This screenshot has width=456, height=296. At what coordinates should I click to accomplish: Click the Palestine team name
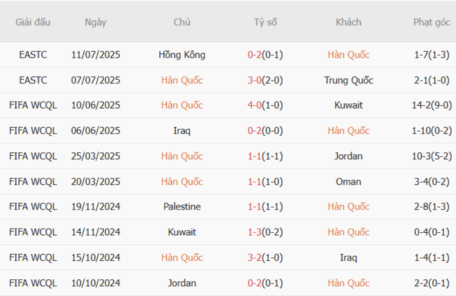(182, 207)
